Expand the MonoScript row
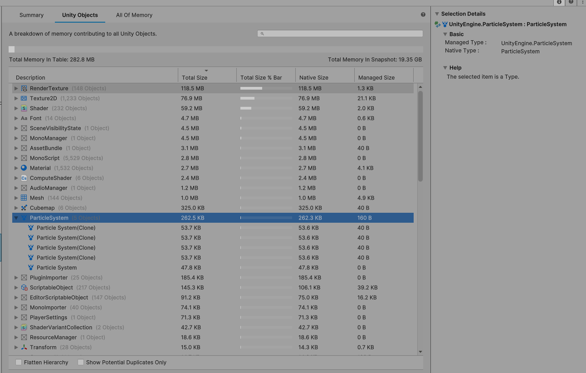The width and height of the screenshot is (586, 373). (x=16, y=158)
